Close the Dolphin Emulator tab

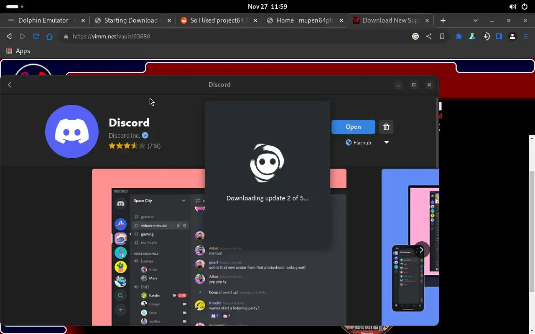pos(83,20)
